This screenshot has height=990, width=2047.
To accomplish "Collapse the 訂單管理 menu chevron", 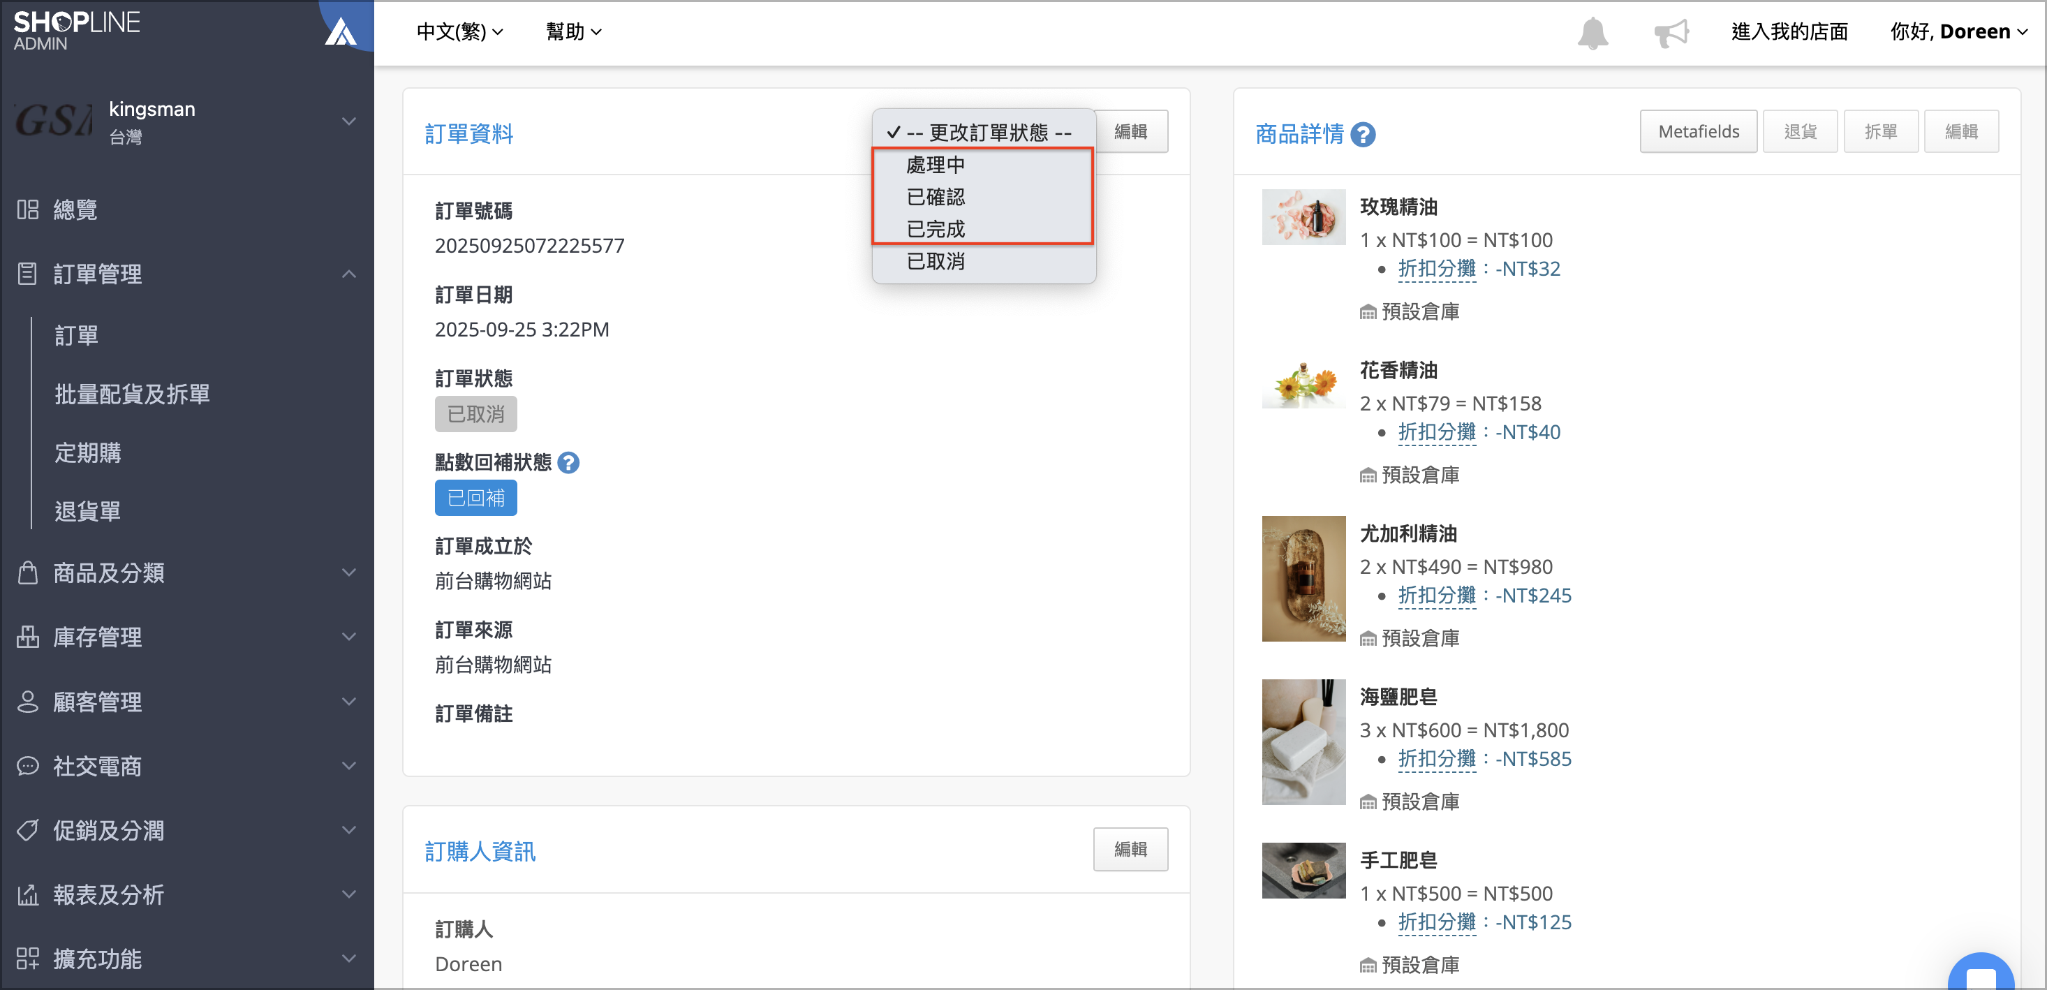I will tap(349, 274).
